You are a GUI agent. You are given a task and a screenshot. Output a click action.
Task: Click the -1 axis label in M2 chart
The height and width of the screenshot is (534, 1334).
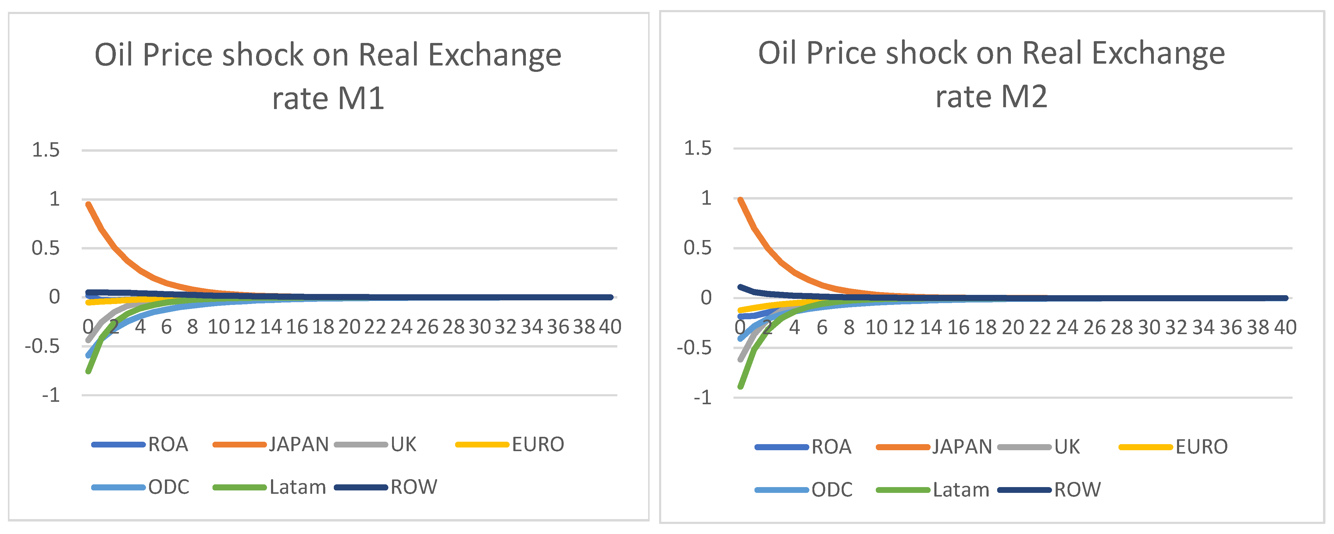pos(703,398)
